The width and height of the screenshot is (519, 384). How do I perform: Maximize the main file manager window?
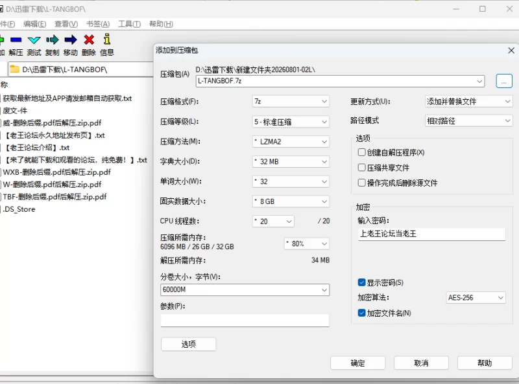(x=483, y=9)
